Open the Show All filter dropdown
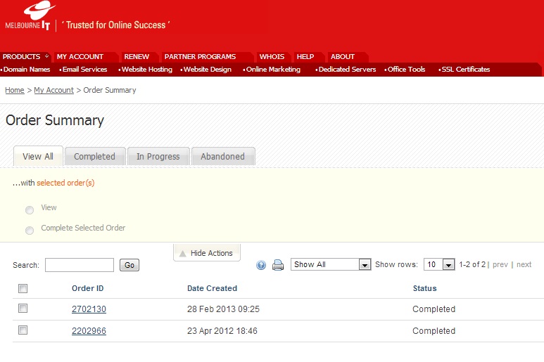 [x=331, y=265]
